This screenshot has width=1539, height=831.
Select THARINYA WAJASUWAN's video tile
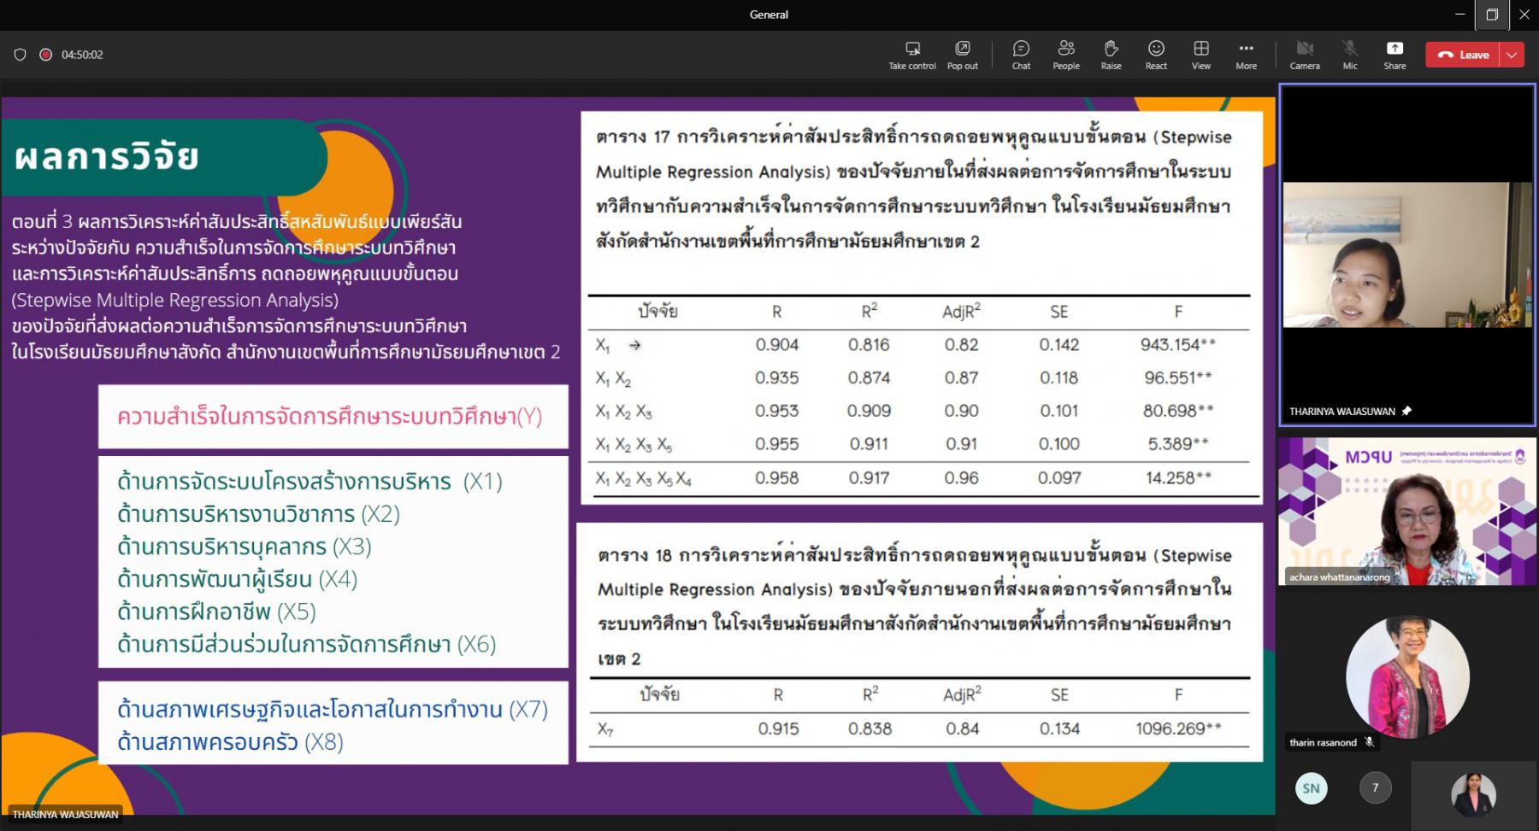click(1407, 255)
